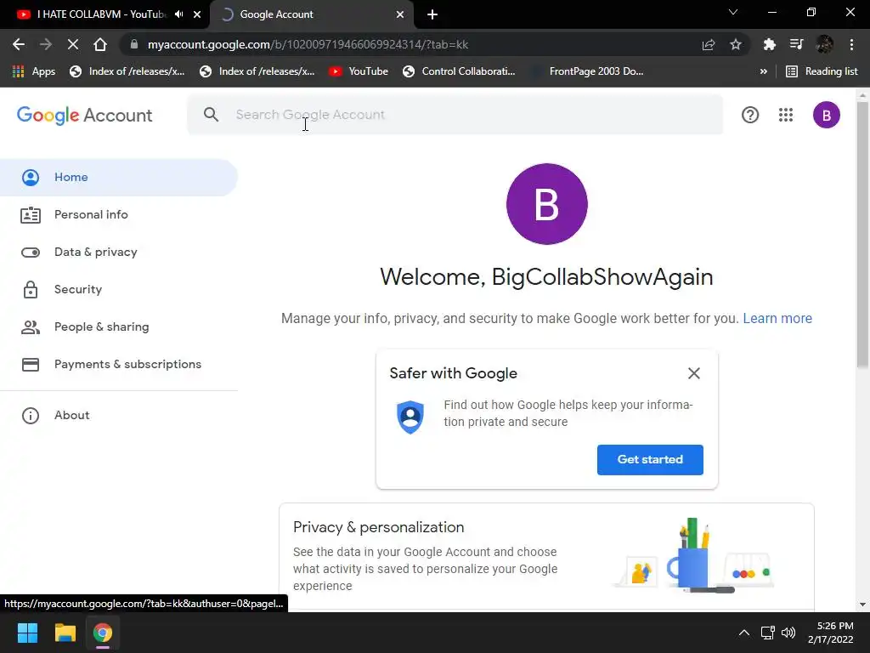Click the address bar URL
The width and height of the screenshot is (870, 653).
click(308, 44)
